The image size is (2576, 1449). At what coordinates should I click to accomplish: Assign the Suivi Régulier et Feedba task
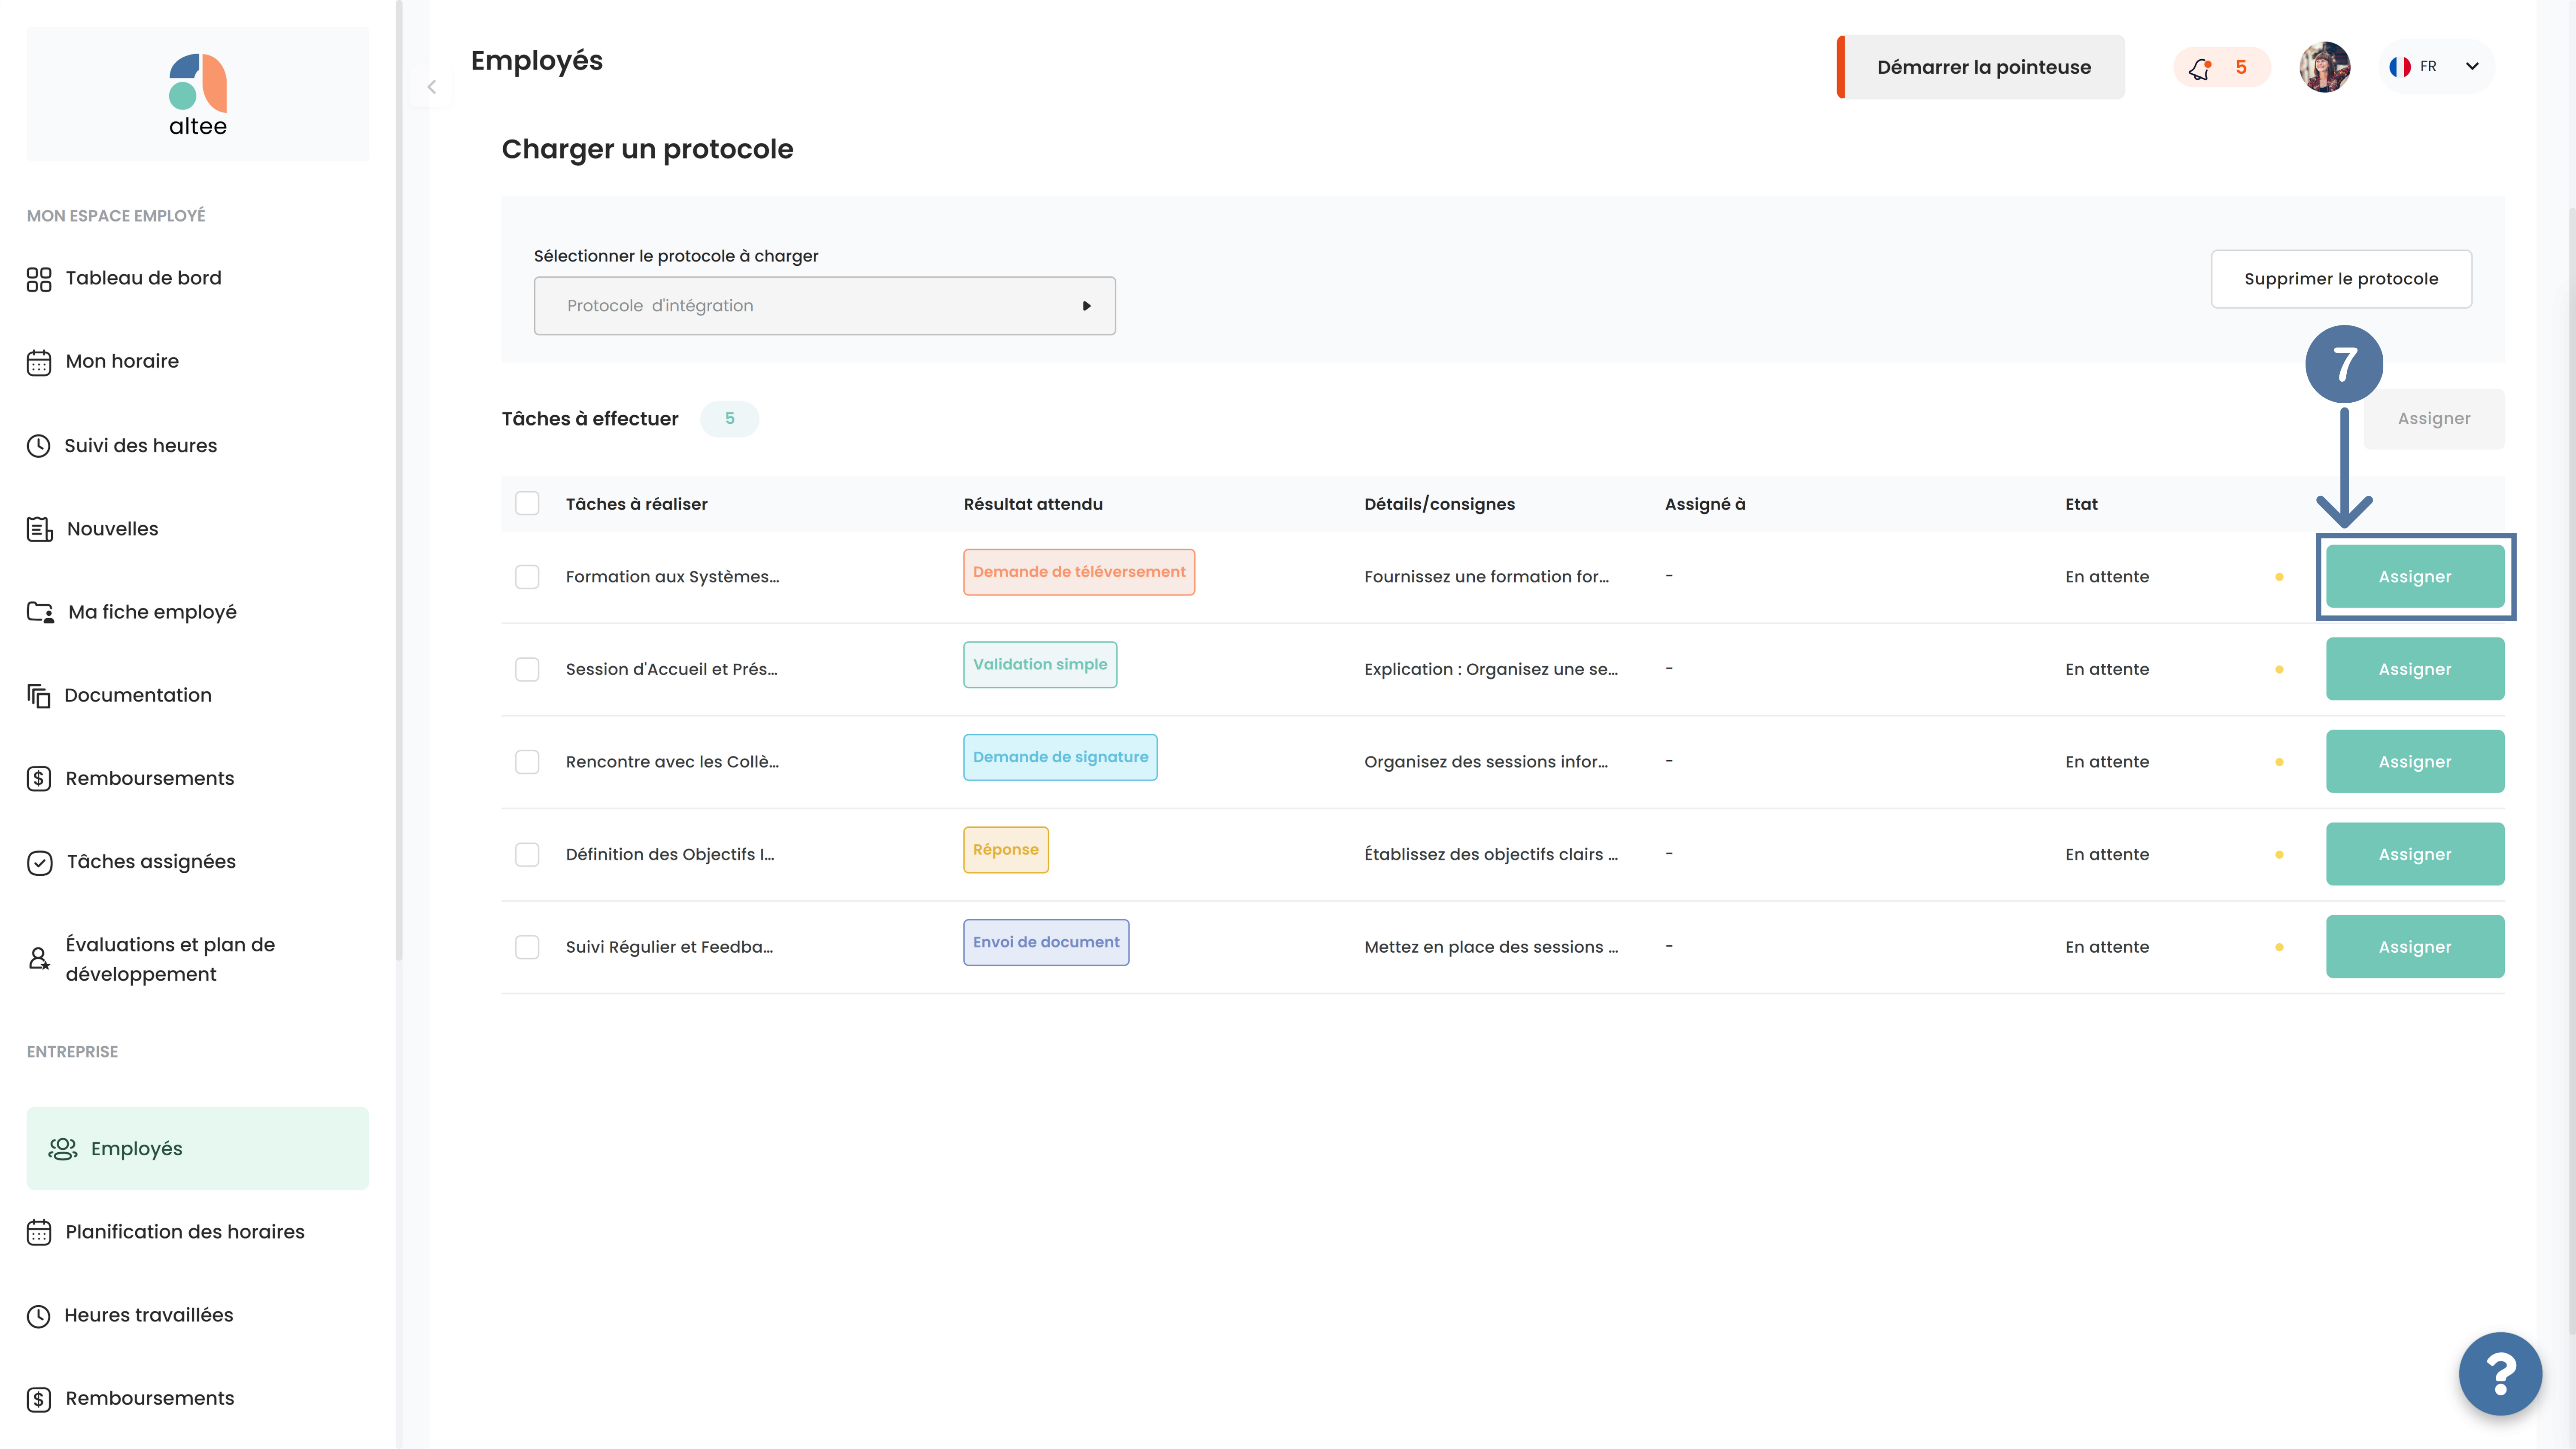[x=2415, y=947]
